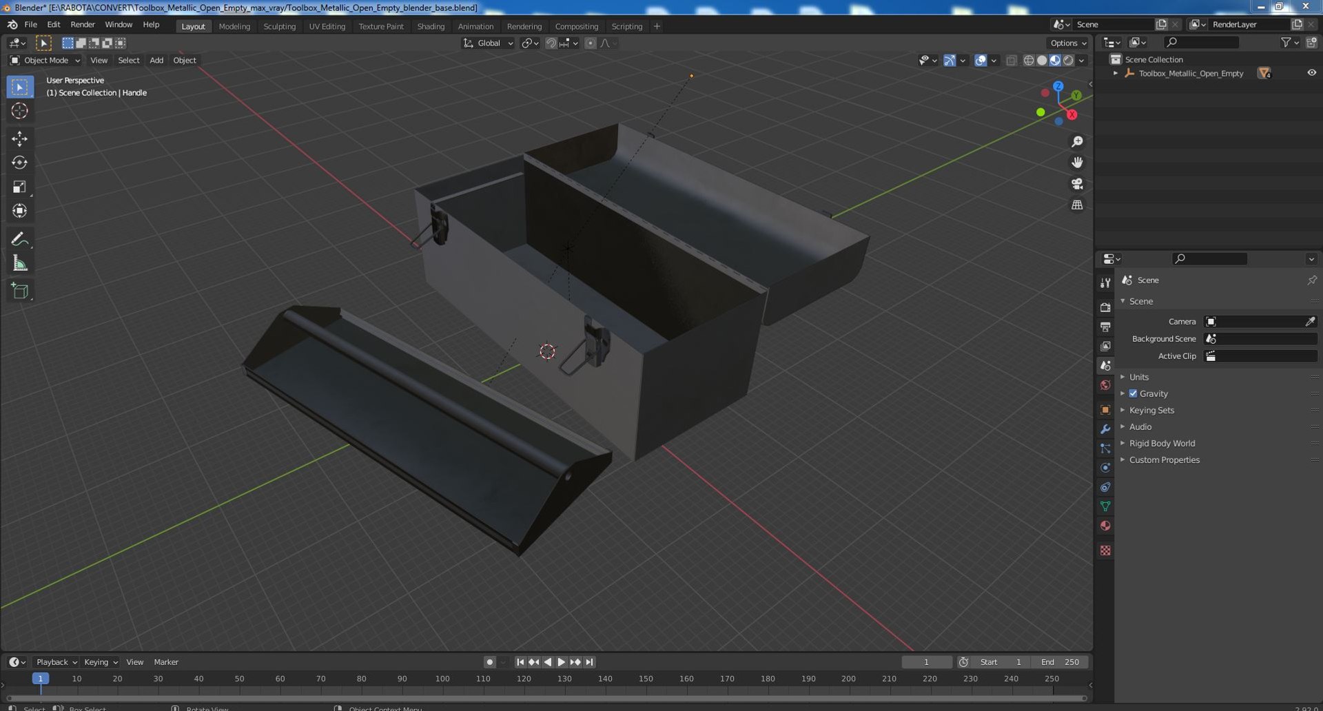The image size is (1323, 711).
Task: Open Tool properties tab
Action: point(1105,282)
